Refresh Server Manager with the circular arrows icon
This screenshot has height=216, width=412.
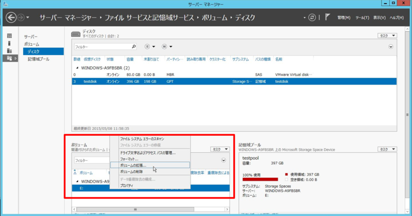click(x=312, y=17)
